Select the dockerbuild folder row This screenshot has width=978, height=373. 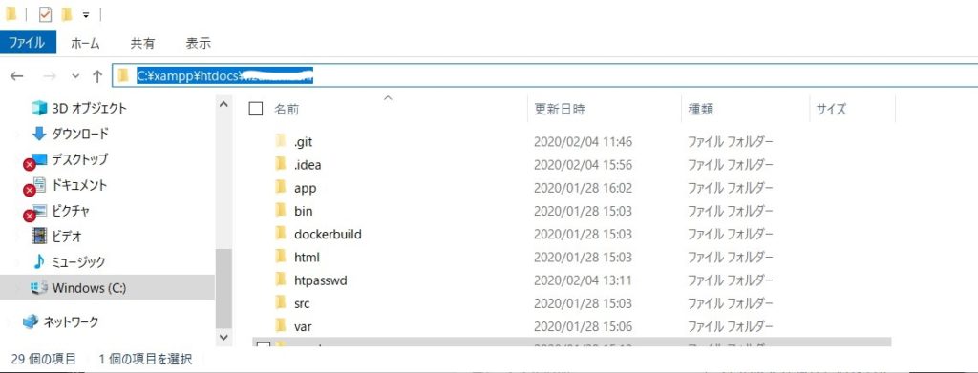[572, 234]
